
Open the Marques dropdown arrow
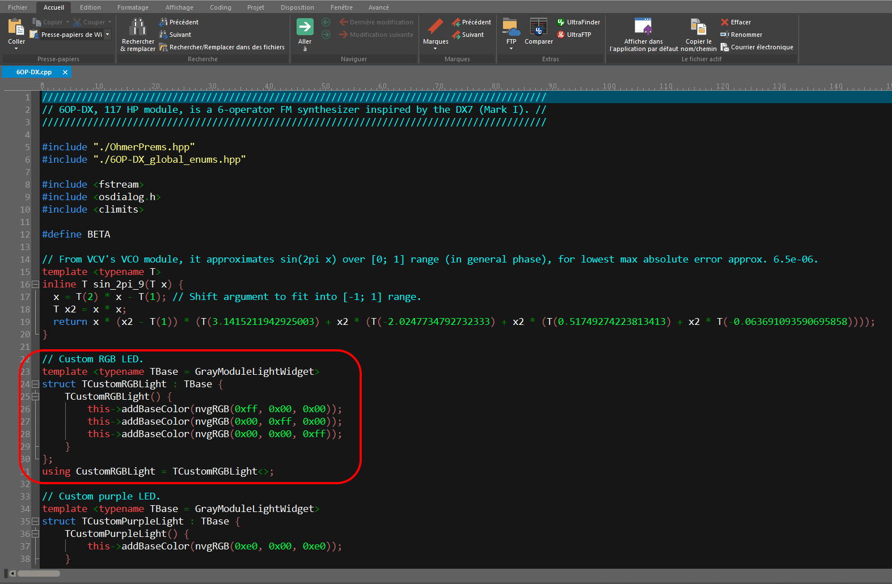[x=435, y=49]
